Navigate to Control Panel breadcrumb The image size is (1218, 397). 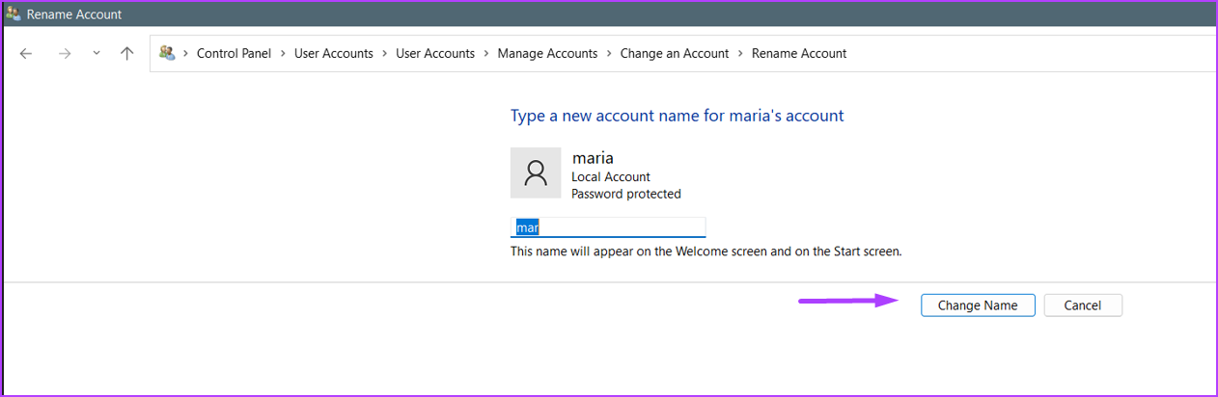click(x=235, y=54)
